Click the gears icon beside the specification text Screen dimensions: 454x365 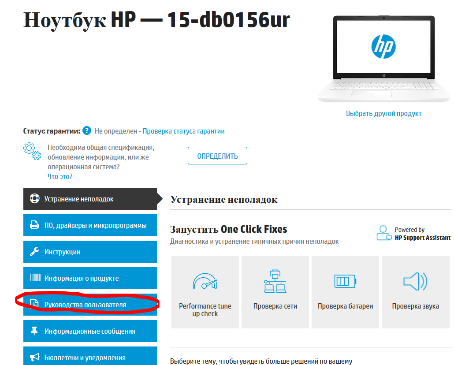tap(32, 151)
